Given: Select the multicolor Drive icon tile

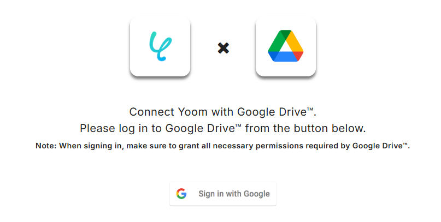Looking at the screenshot, I should tap(285, 46).
